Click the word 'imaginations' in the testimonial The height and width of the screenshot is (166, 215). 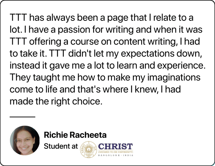click(174, 78)
